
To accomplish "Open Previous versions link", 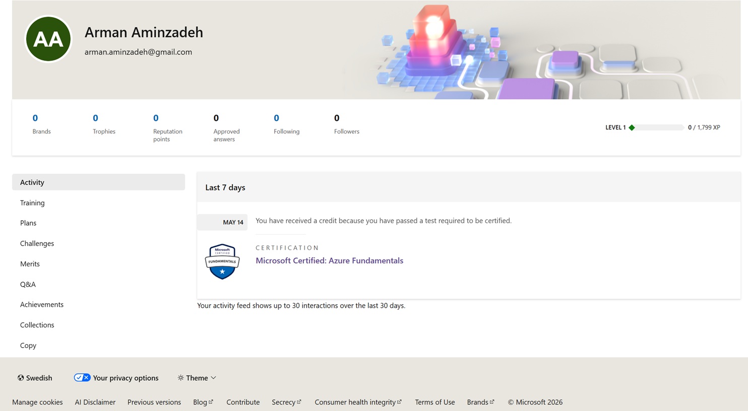I will [x=154, y=402].
